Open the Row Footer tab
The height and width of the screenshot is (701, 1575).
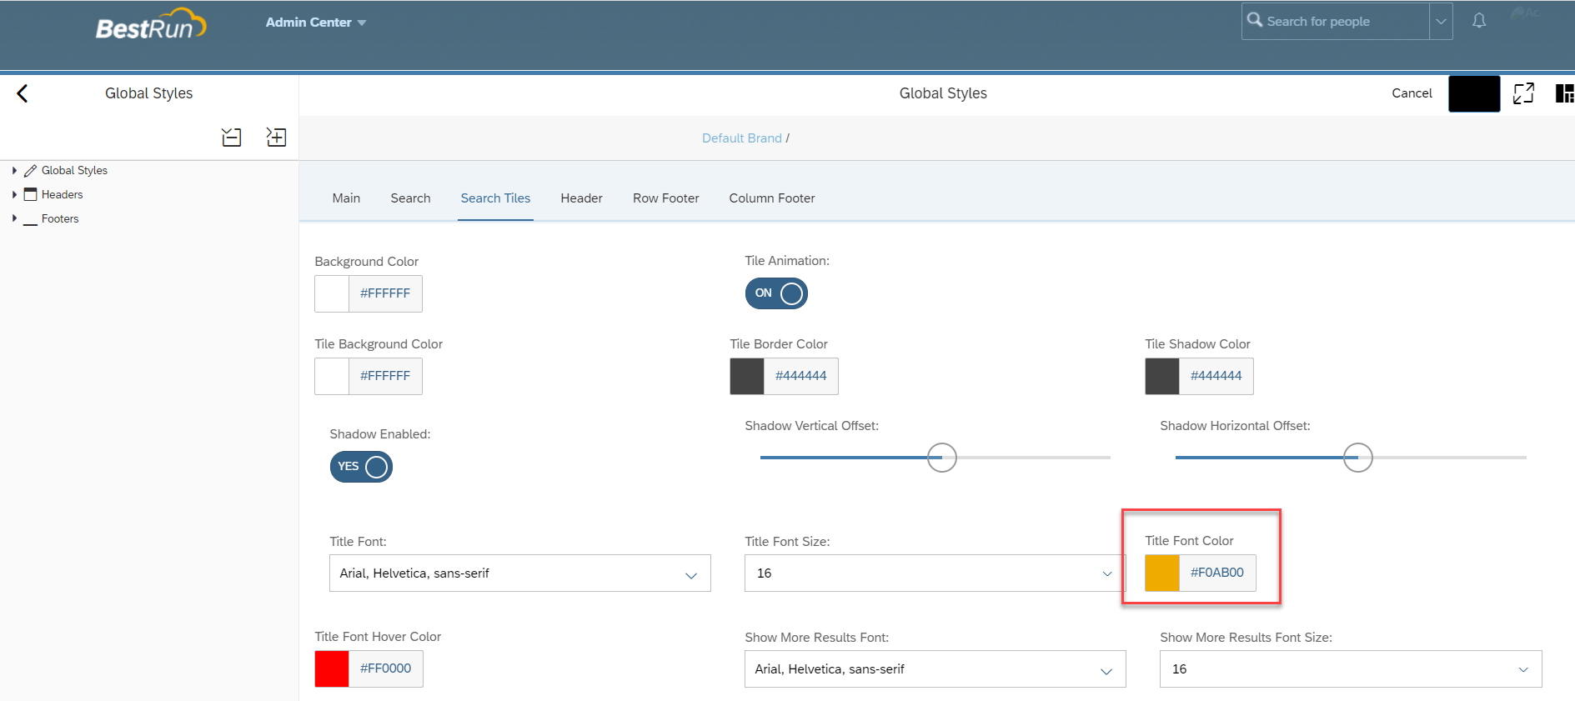(x=665, y=198)
